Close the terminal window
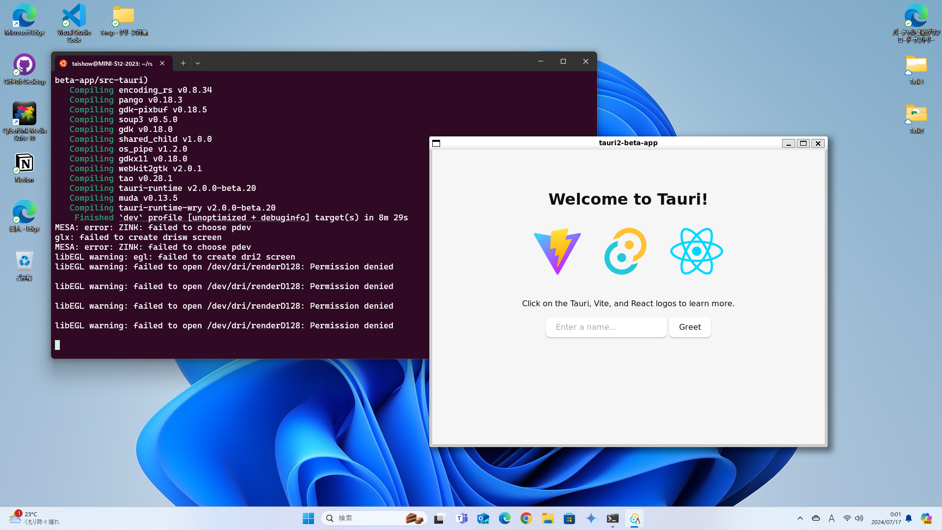 coord(586,61)
